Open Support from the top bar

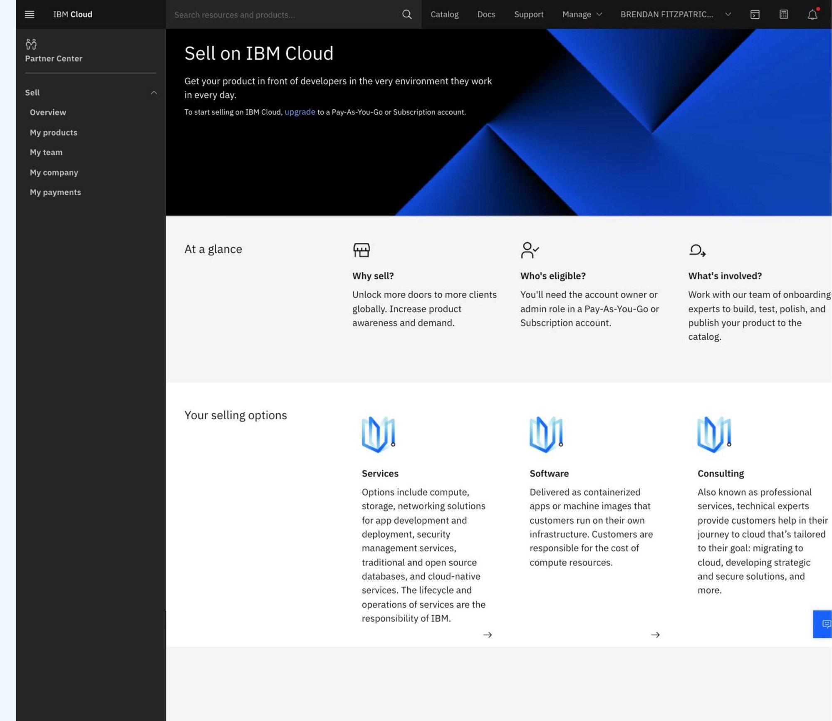pos(528,15)
